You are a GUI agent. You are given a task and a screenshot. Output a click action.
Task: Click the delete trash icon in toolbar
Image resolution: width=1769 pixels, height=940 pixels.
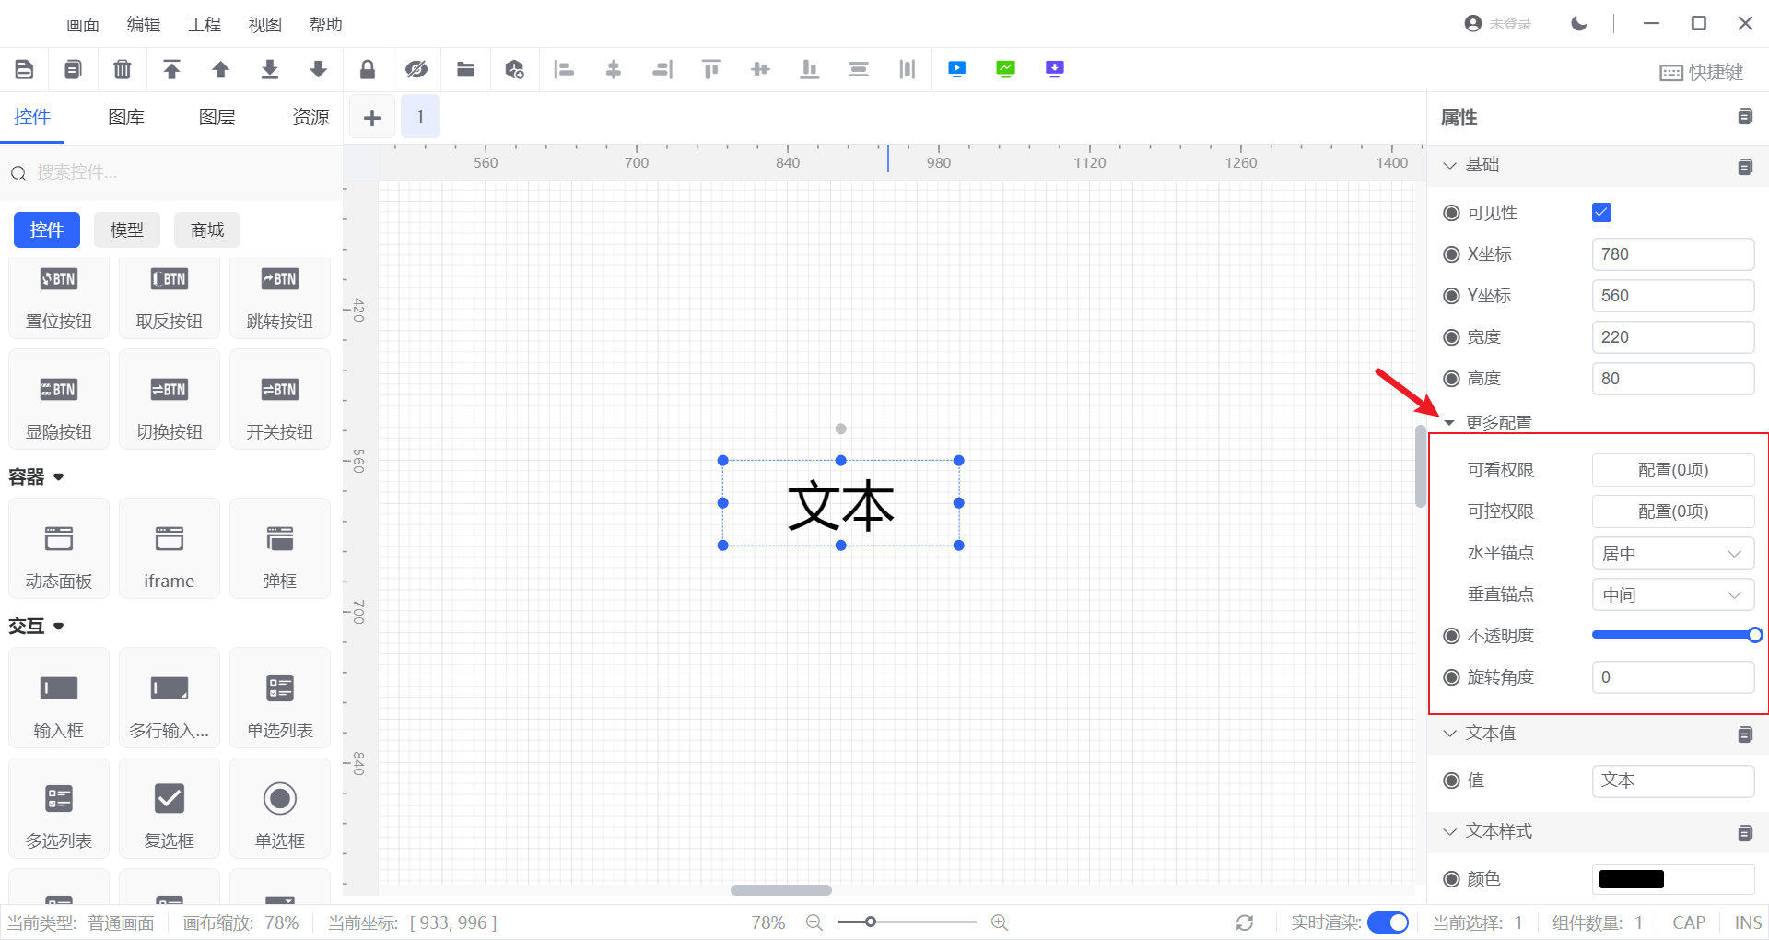[122, 69]
